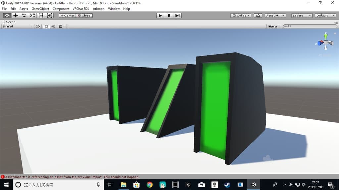Click the Collab button
Viewport: 339px width, 190px height.
241,16
